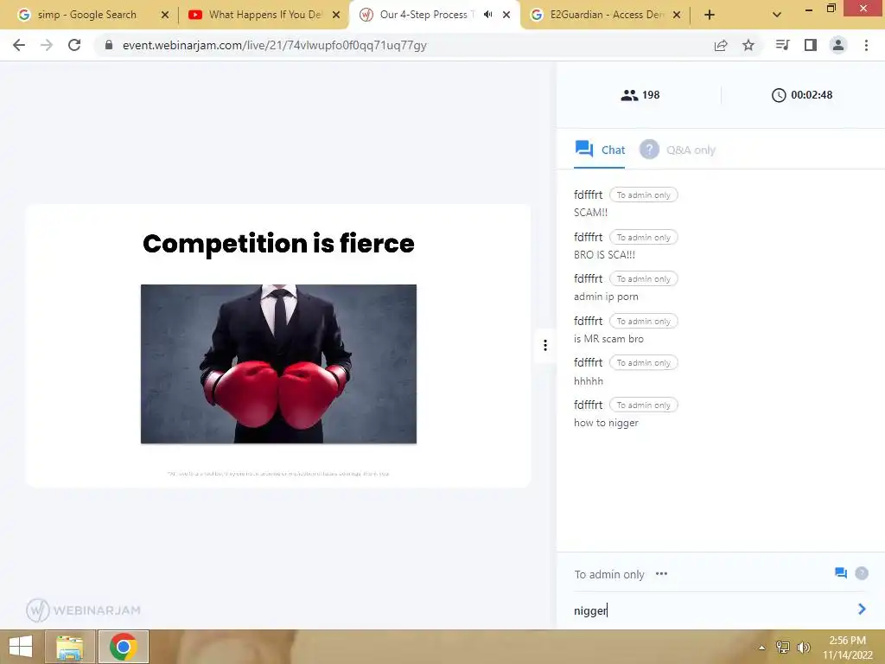Click the hhhhh chat message
The image size is (885, 664).
click(x=588, y=381)
